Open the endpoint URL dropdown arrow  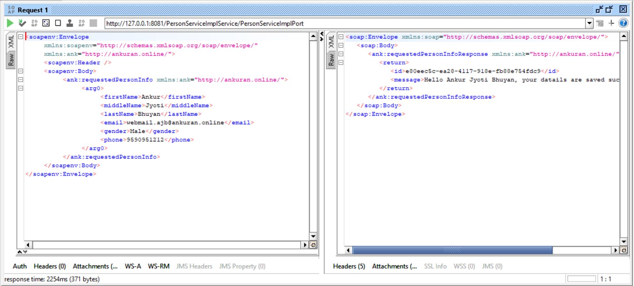590,24
